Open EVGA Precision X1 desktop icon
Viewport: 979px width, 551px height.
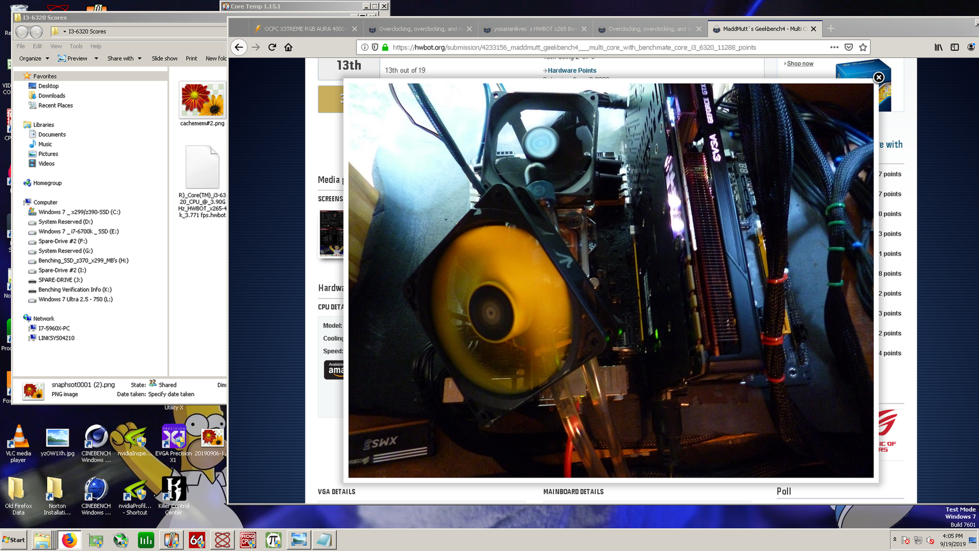click(173, 443)
